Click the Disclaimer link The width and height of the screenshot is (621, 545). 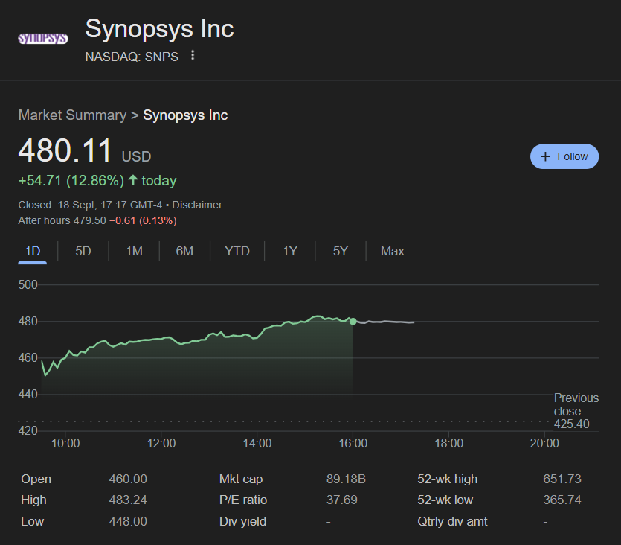coord(197,205)
